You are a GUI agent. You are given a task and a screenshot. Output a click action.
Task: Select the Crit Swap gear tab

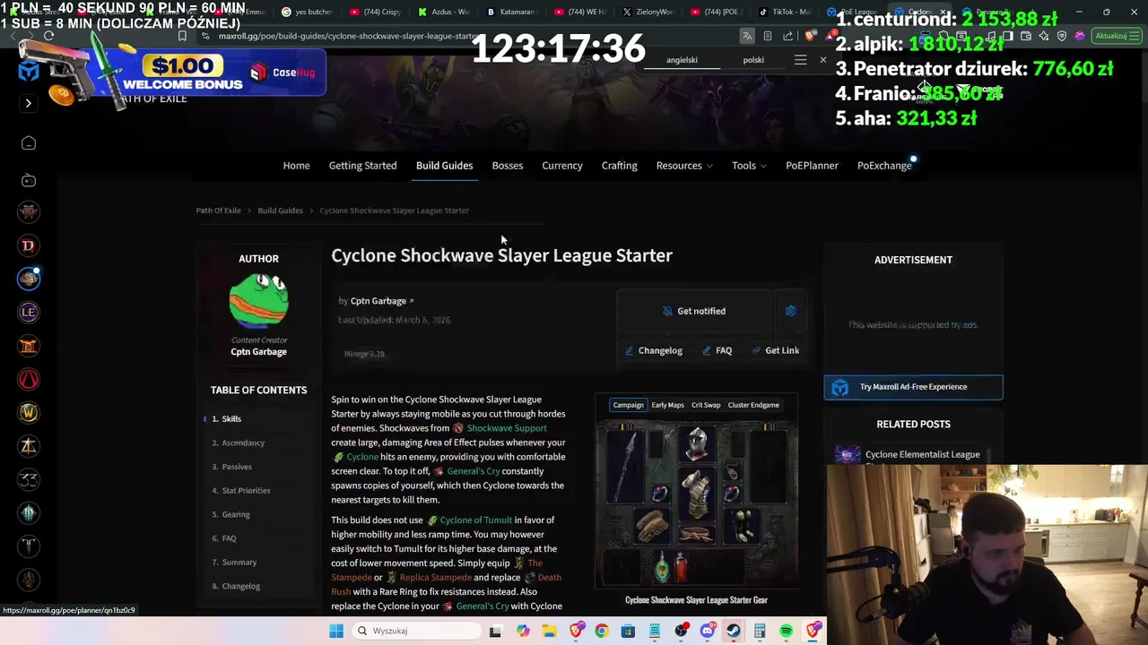coord(706,405)
